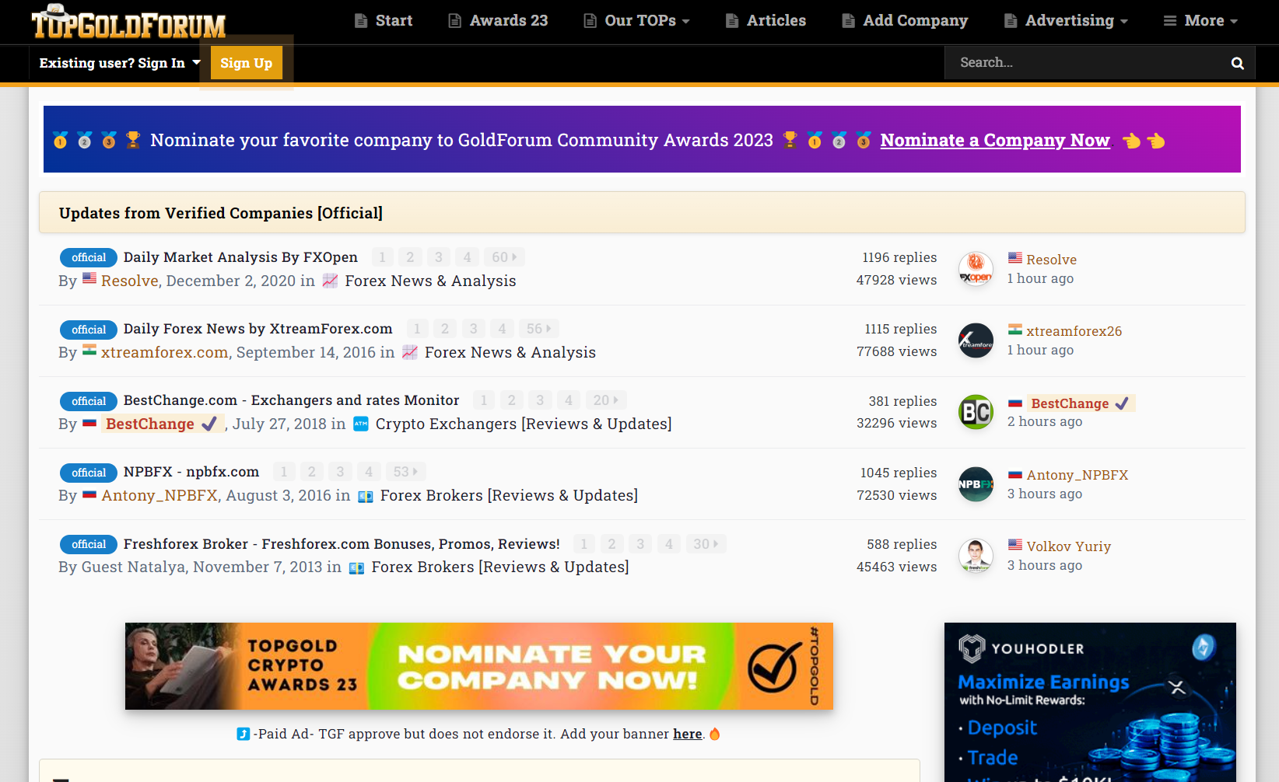Open xtreamforex26's avatar image
This screenshot has width=1279, height=782.
(x=976, y=340)
